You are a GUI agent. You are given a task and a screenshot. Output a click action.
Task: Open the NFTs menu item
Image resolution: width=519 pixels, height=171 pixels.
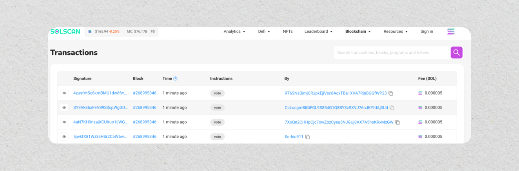[288, 32]
